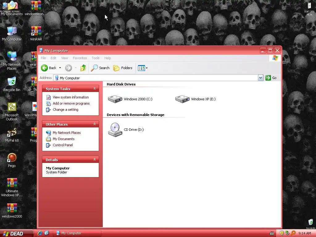Click the small Recycle Bin at bottom-right desktop
316x237 pixels.
310,224
